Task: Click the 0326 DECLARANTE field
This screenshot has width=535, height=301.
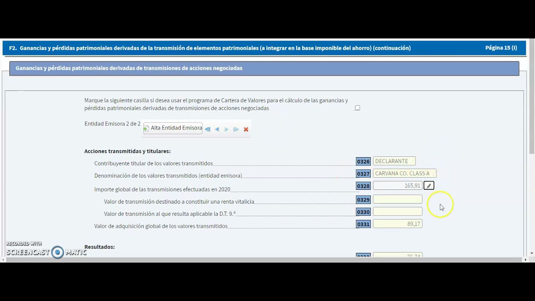Action: click(x=394, y=161)
